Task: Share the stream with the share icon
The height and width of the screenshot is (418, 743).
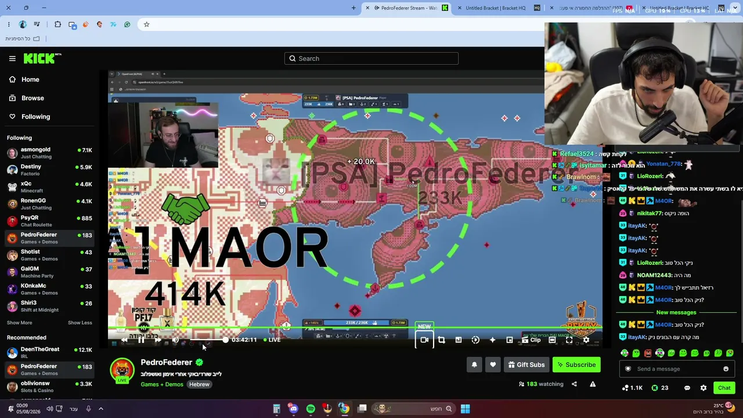Action: (x=574, y=384)
